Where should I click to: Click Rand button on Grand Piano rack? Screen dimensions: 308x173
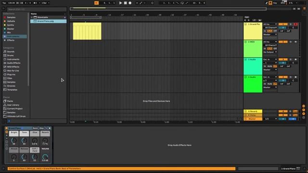click(35, 128)
